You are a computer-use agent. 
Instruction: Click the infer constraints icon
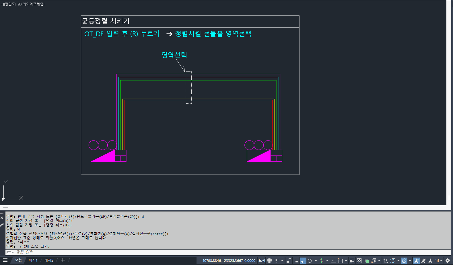(x=289, y=261)
